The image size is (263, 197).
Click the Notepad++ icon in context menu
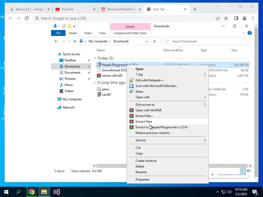131,80
